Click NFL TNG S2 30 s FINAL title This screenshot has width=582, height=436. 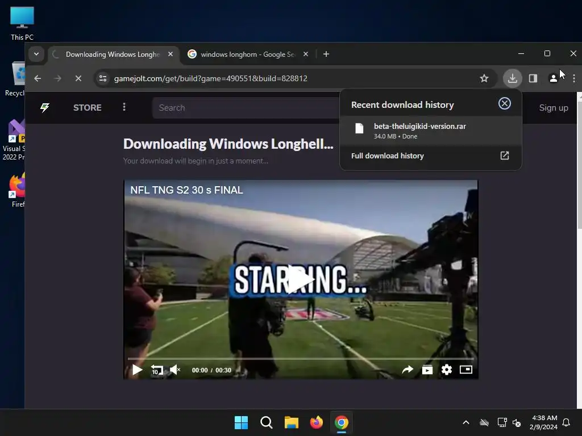tap(186, 190)
